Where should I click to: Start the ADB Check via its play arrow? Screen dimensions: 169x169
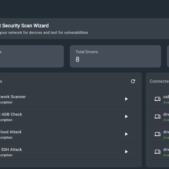(x=126, y=117)
